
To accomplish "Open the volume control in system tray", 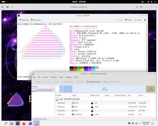I will click(133, 123).
